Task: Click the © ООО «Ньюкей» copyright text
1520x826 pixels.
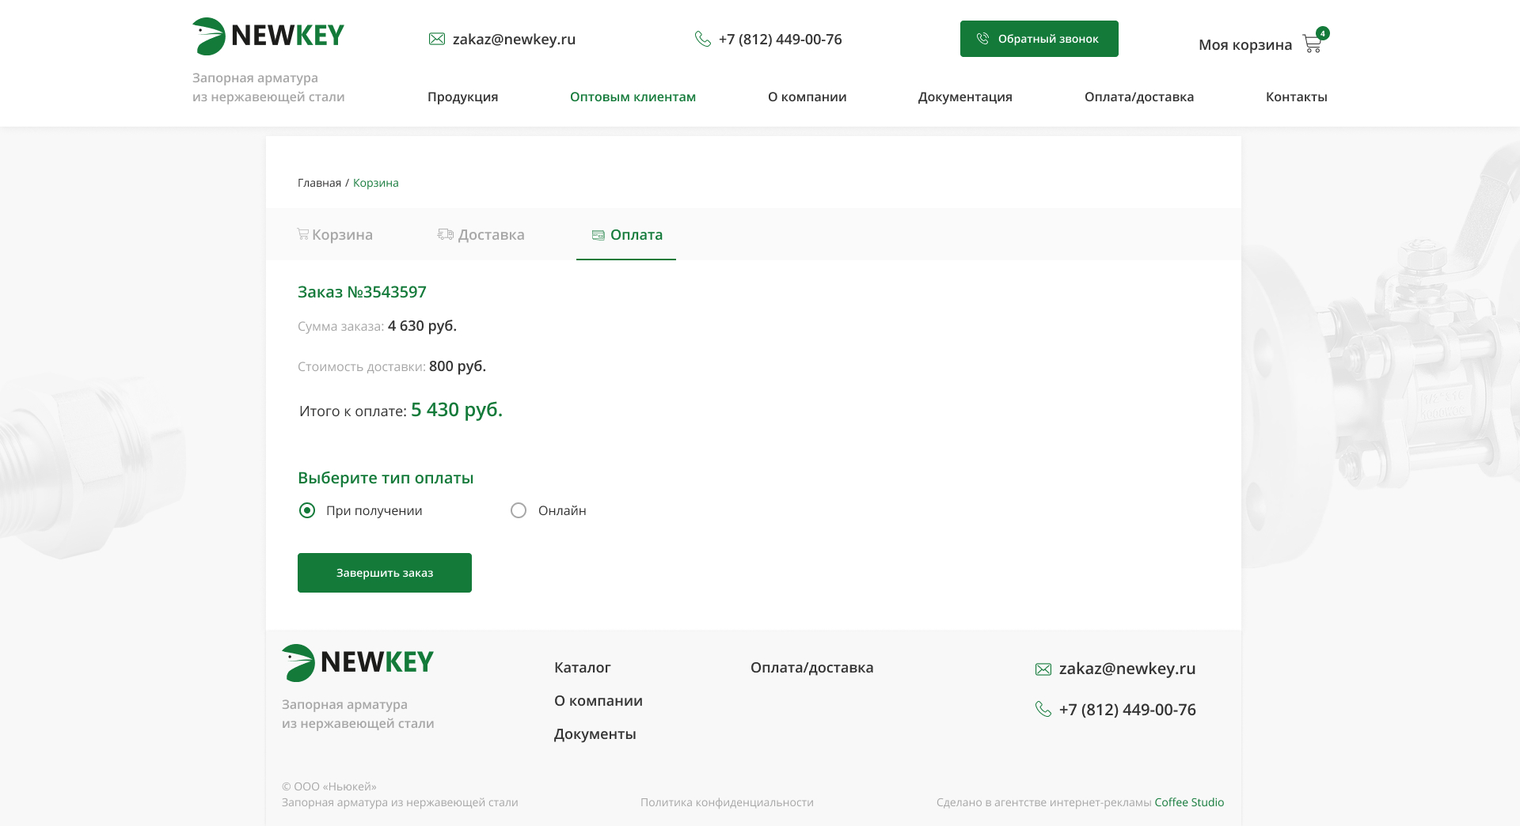Action: tap(329, 786)
